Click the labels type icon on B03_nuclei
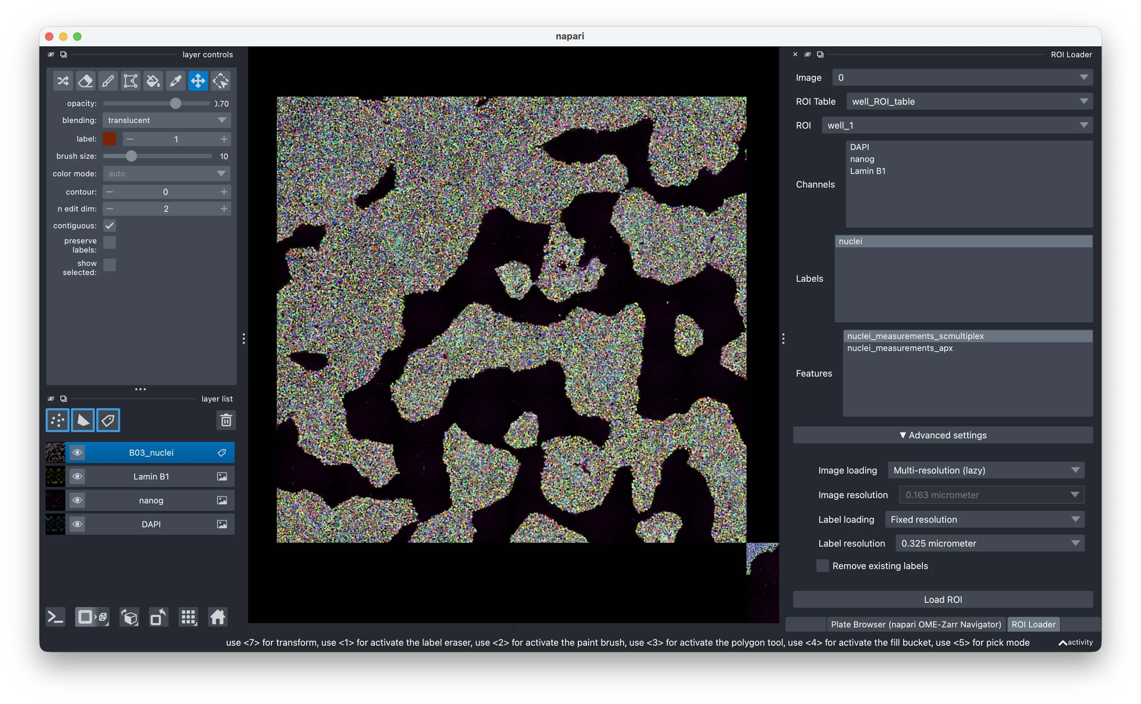The width and height of the screenshot is (1141, 704). (222, 452)
